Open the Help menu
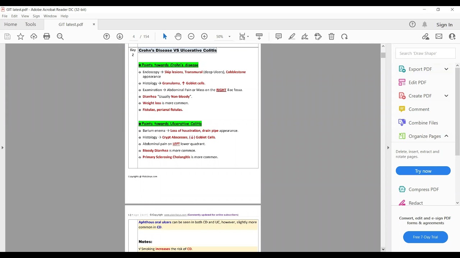Image resolution: width=460 pixels, height=258 pixels. pos(64,16)
